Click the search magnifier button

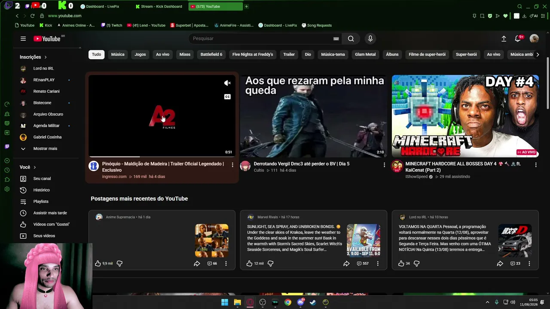click(x=351, y=39)
